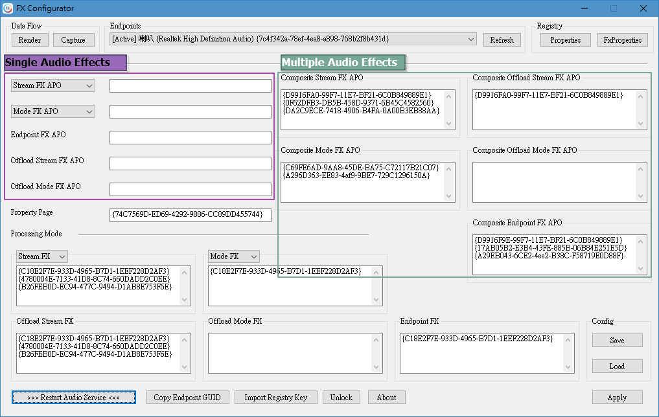
Task: Open registry FxProperties
Action: coord(621,39)
